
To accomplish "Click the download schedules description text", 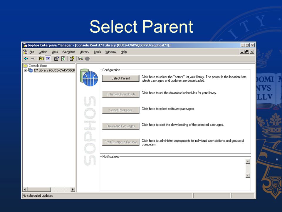I will pos(179,93).
